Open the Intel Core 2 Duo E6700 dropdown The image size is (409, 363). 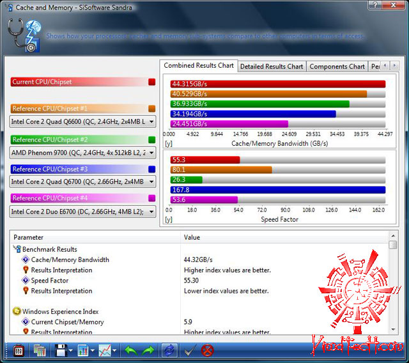[82, 212]
